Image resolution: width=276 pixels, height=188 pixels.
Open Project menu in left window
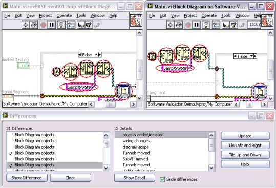click(46, 16)
